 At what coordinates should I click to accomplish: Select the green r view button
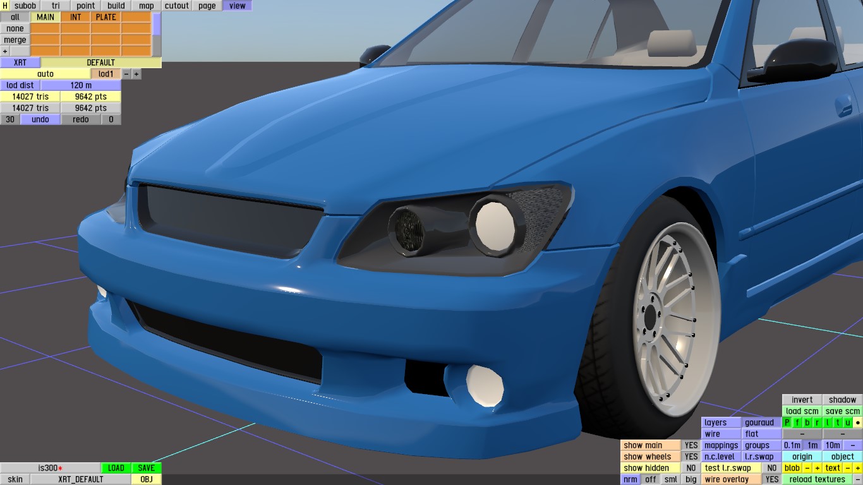(818, 422)
